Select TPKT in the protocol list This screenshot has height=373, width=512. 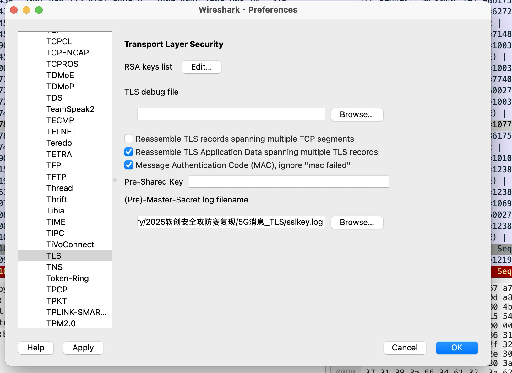65,301
